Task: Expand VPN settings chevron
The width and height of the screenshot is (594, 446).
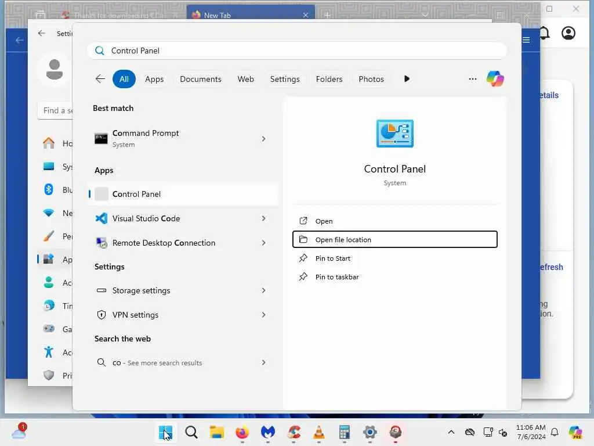Action: 264,315
